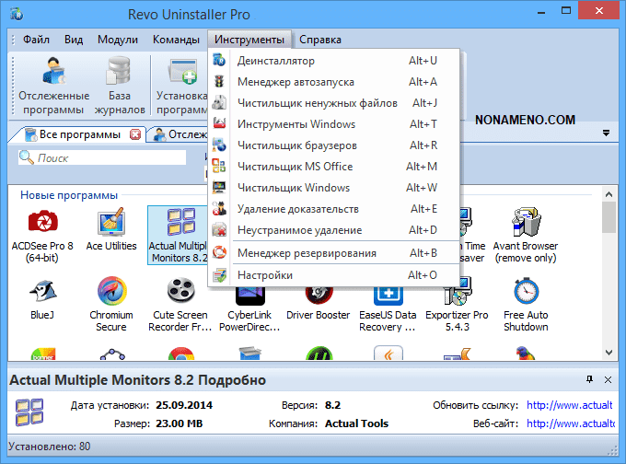Select the Ace Utilities program icon
626x464 pixels.
point(110,223)
